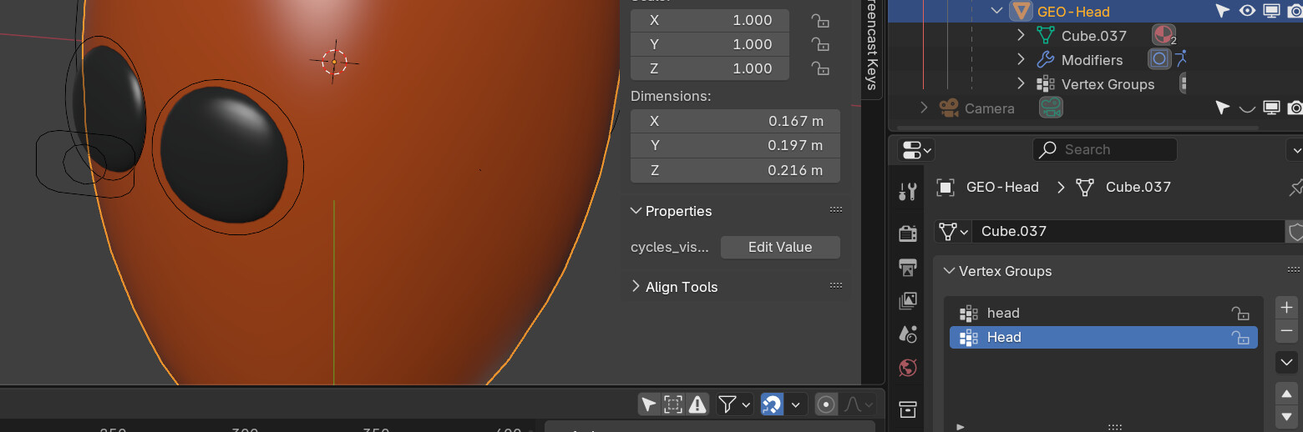
Task: Open the timeline filter funnel dropdown
Action: click(734, 404)
